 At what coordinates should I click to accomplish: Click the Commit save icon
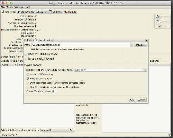[157, 21]
